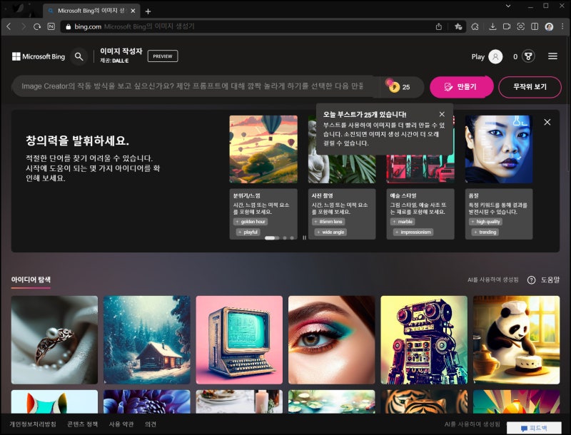The height and width of the screenshot is (435, 571).
Task: Open the boombox robot image
Action: pos(424,339)
